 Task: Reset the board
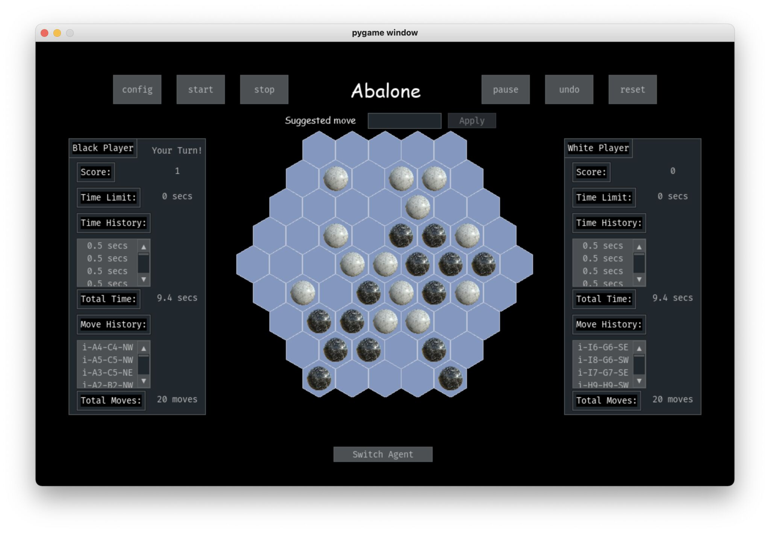pos(632,89)
